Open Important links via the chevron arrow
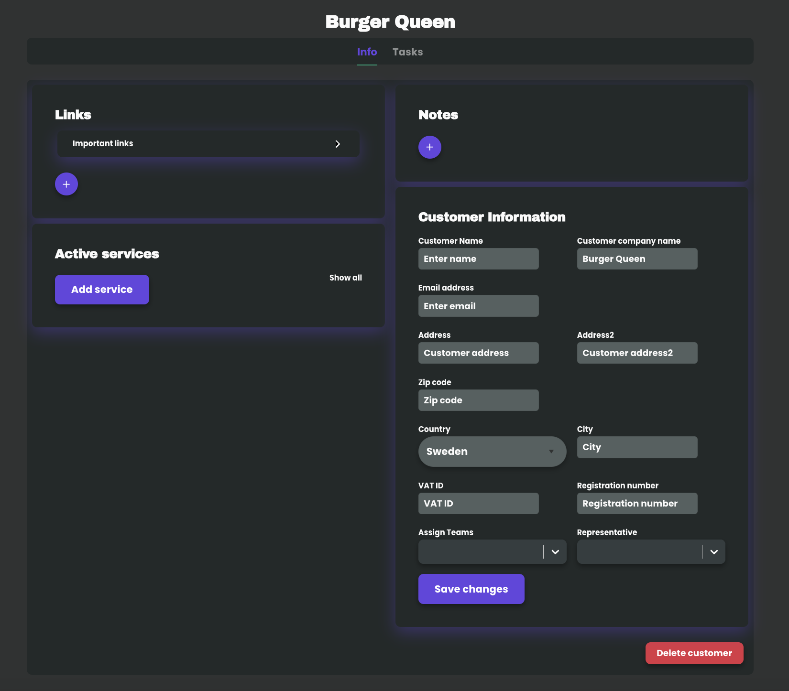The width and height of the screenshot is (789, 691). pyautogui.click(x=338, y=143)
